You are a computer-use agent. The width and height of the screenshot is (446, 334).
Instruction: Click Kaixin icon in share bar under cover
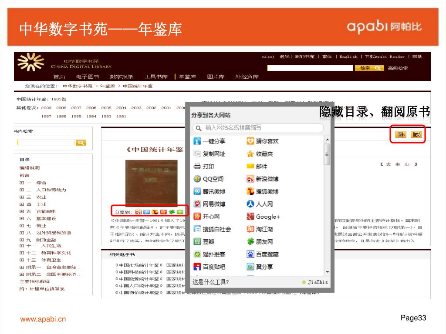pyautogui.click(x=163, y=212)
